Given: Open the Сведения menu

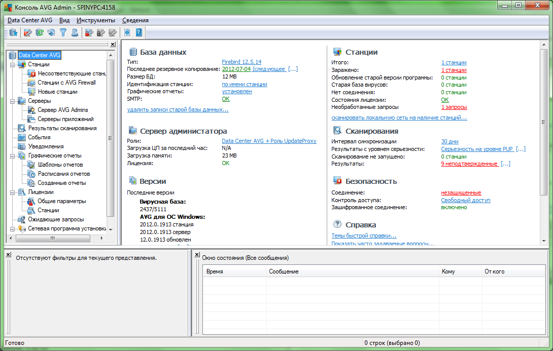Looking at the screenshot, I should (x=135, y=20).
